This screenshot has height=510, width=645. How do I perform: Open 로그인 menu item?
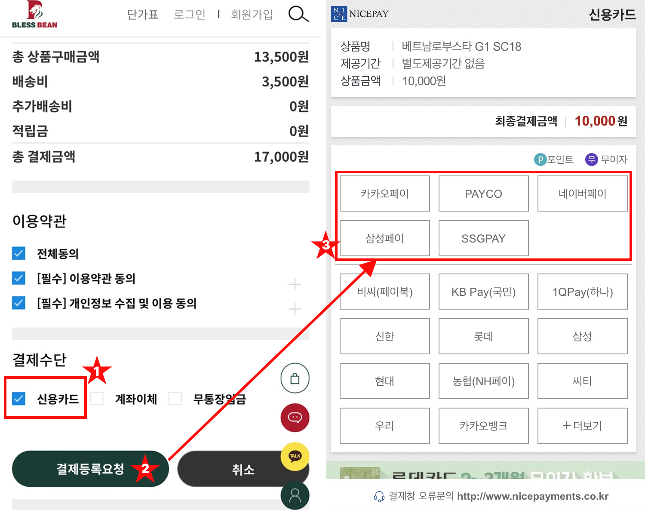coord(190,14)
